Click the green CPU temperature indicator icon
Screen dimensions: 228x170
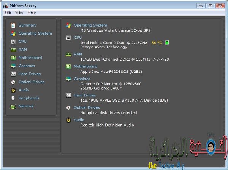point(167,43)
